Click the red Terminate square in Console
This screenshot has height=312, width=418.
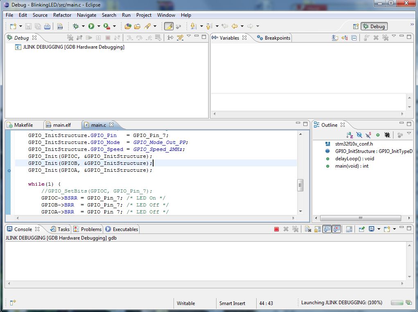(x=277, y=229)
